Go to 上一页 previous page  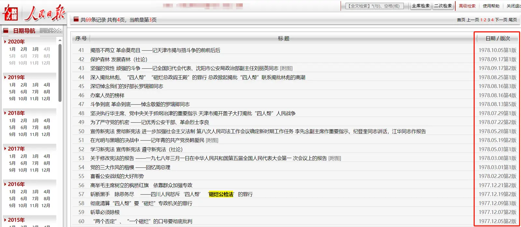click(x=473, y=20)
